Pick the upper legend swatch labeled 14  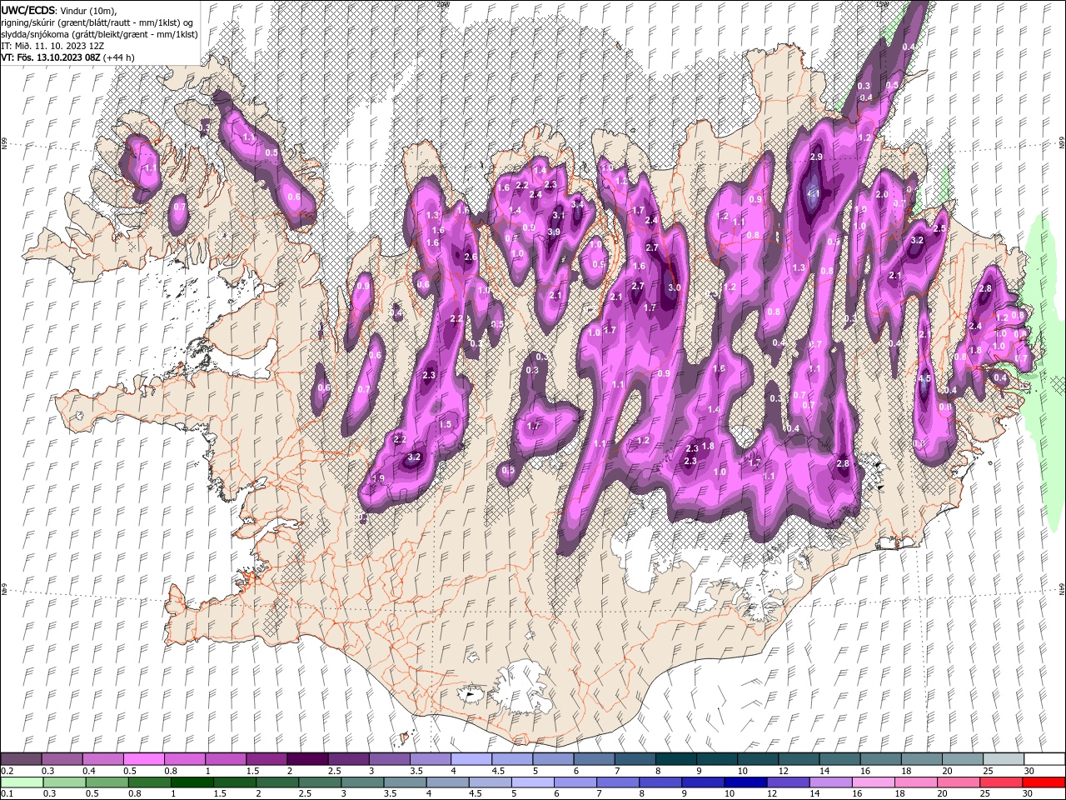(838, 759)
